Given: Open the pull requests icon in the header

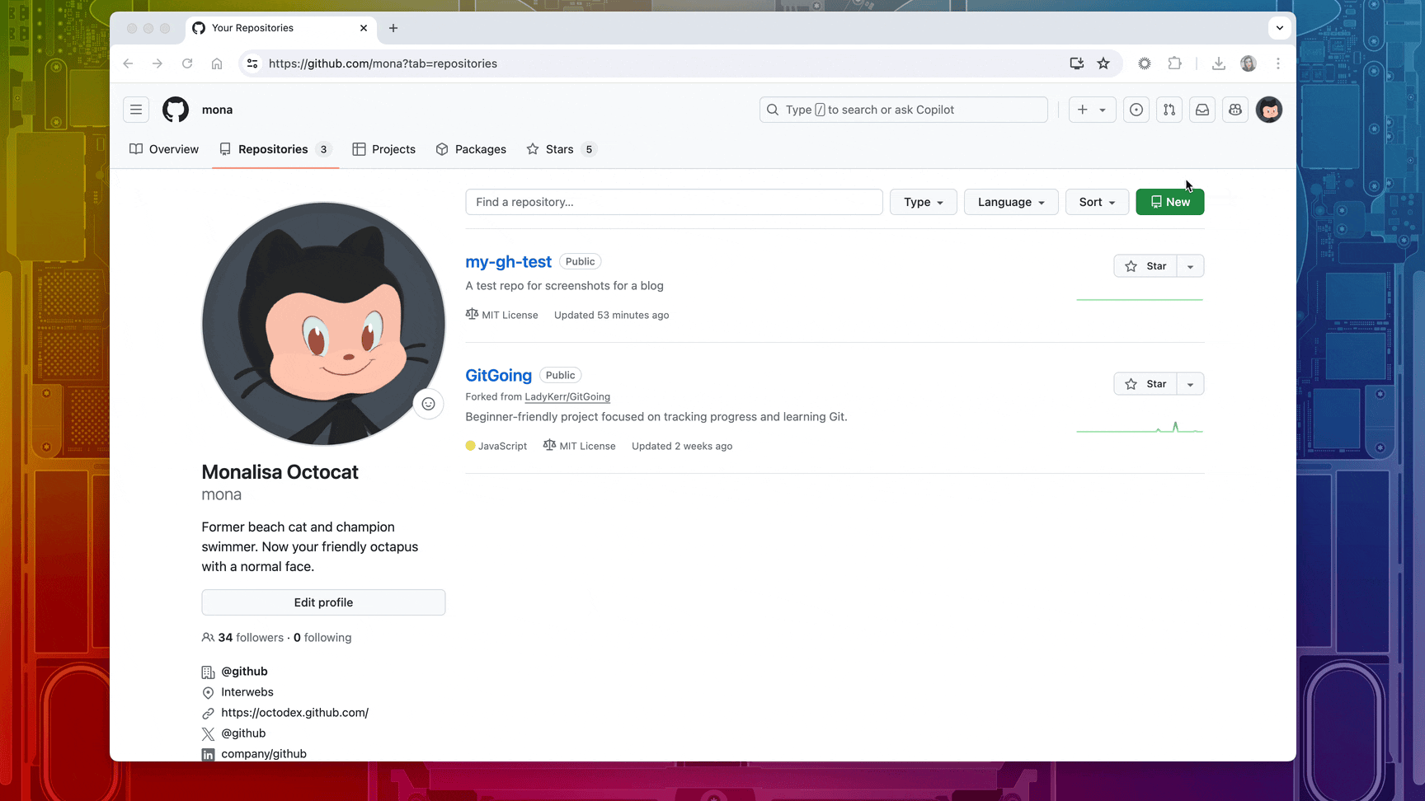Looking at the screenshot, I should coord(1169,109).
